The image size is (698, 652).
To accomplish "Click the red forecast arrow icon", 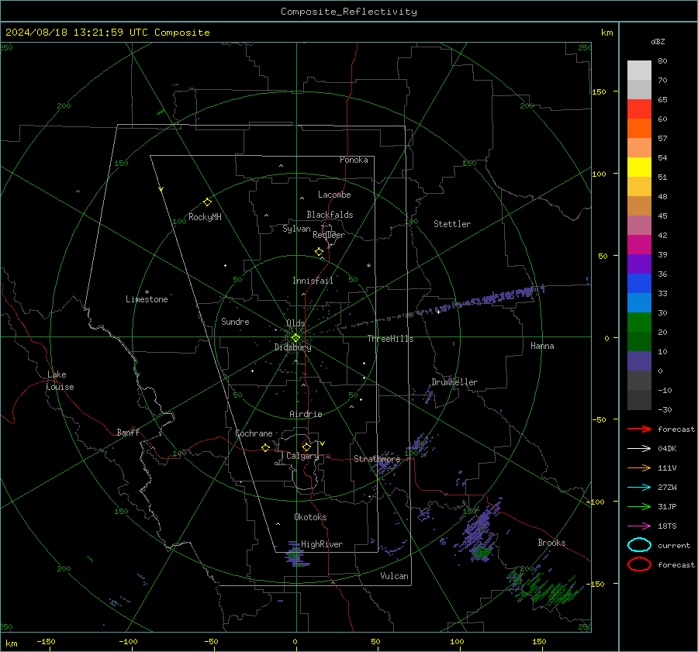I will (639, 429).
